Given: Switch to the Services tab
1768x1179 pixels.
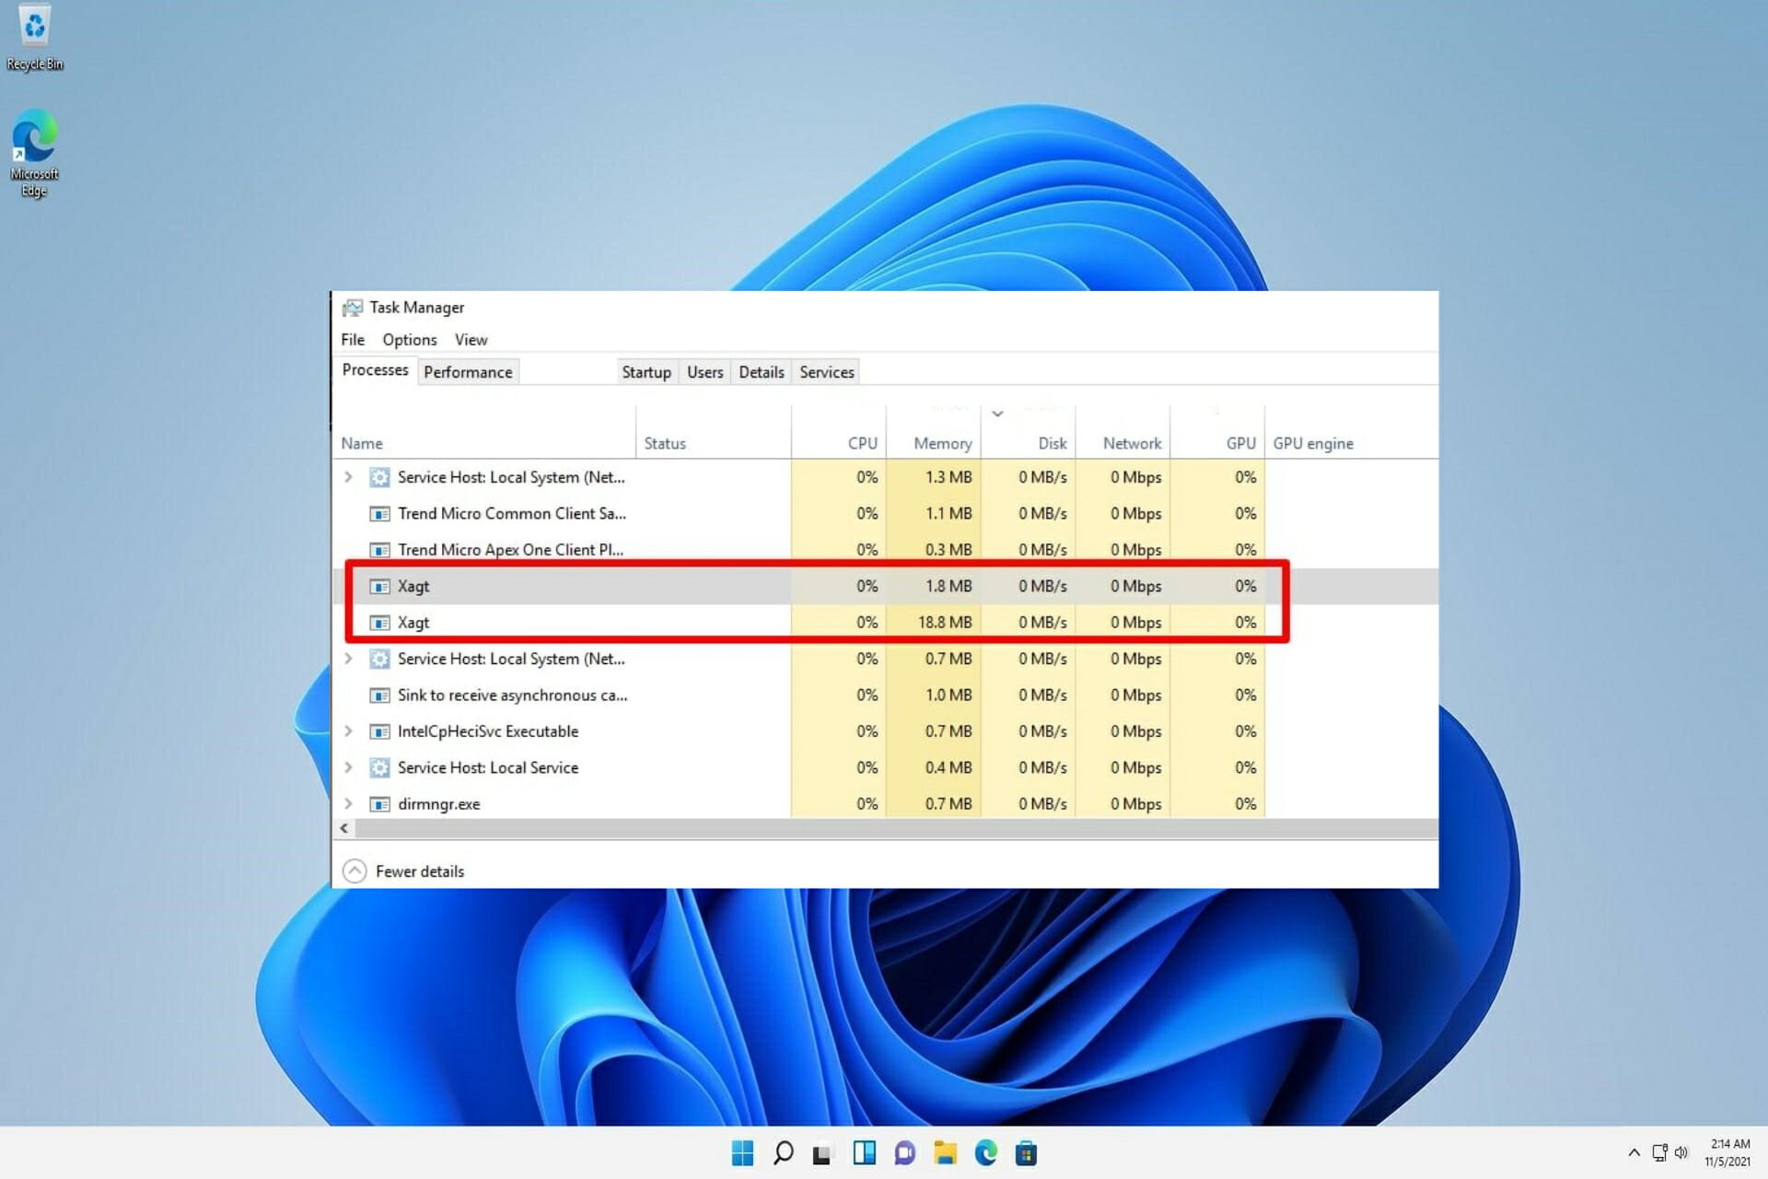Looking at the screenshot, I should 827,372.
